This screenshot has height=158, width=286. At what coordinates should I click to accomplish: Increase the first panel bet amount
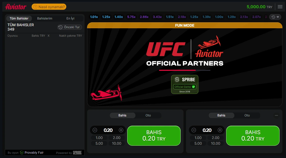pyautogui.click(x=121, y=130)
